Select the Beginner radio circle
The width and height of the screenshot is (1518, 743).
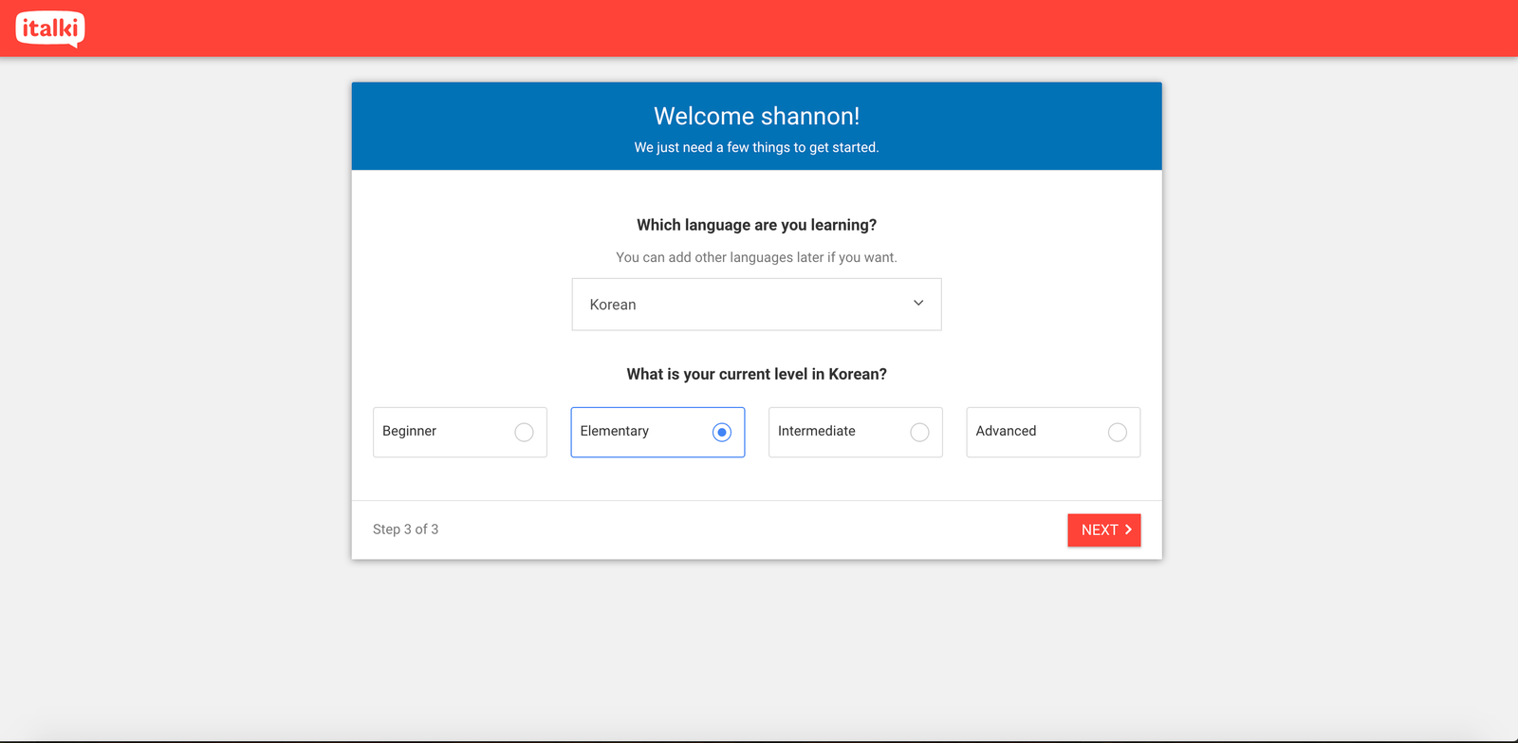[x=524, y=433]
